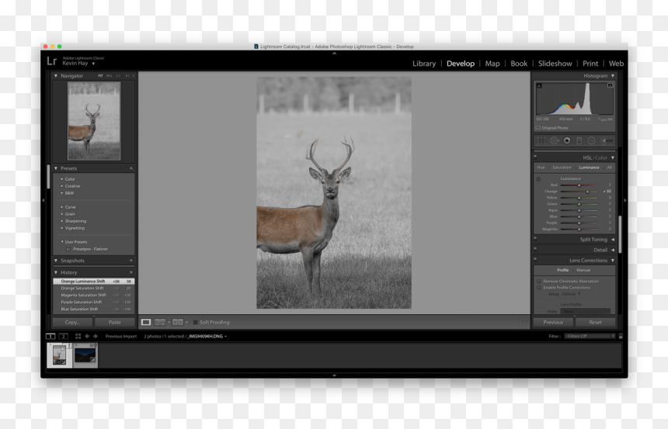668x429 pixels.
Task: Select the Saturation tab in HSL
Action: 562,168
